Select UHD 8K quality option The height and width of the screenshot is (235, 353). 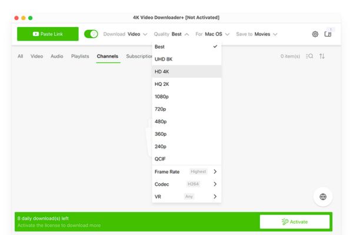(187, 59)
